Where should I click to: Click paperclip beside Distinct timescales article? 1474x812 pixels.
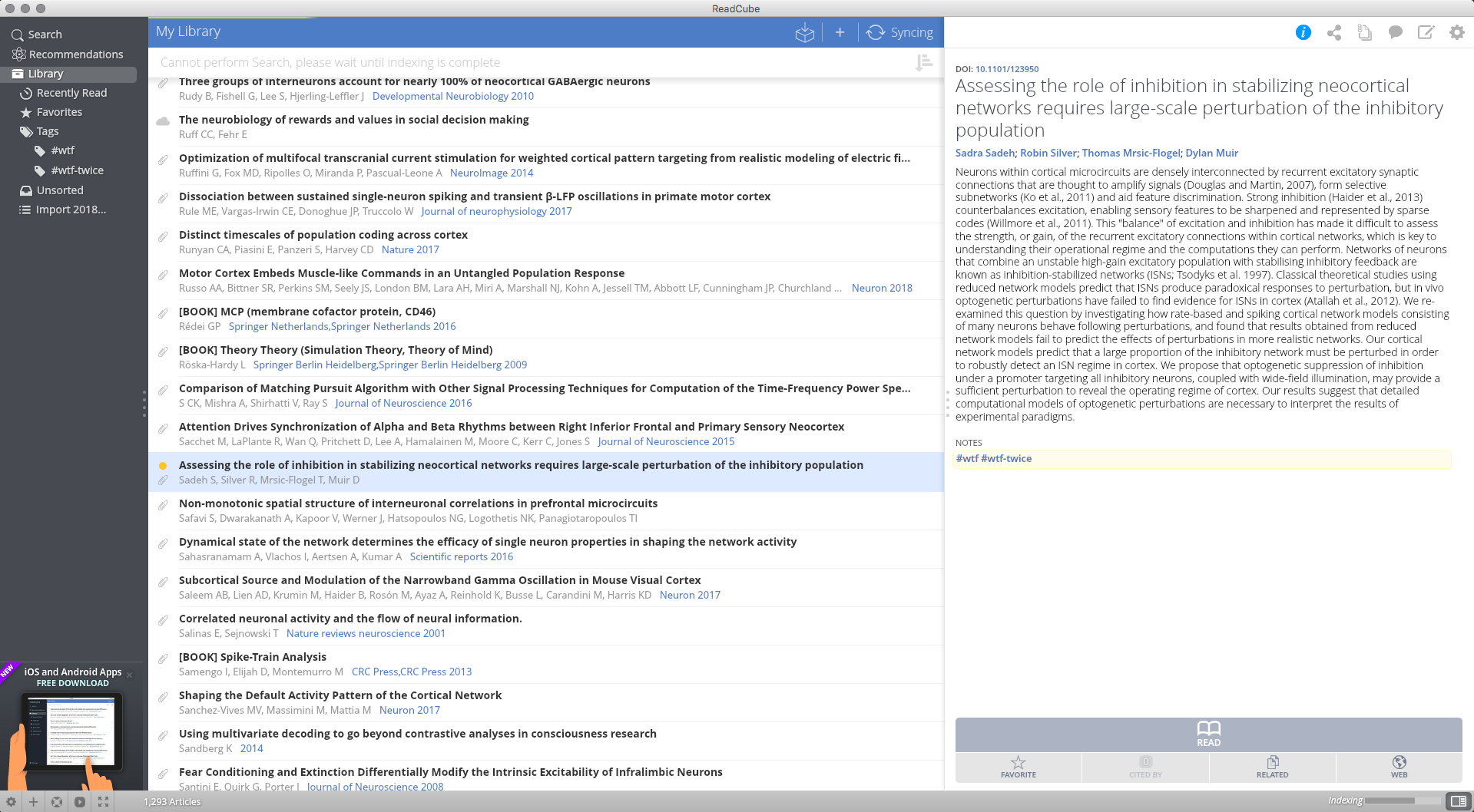163,237
